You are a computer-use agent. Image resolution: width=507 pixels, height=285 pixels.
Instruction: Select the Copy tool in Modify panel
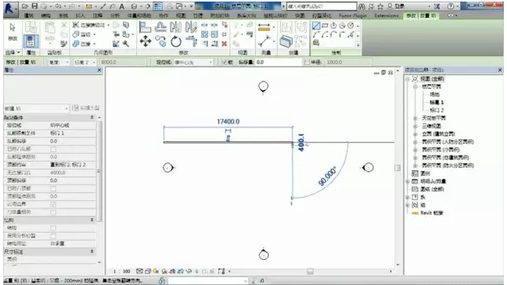160,41
